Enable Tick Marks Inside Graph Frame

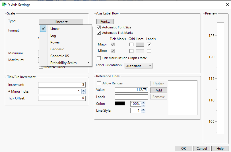99,58
